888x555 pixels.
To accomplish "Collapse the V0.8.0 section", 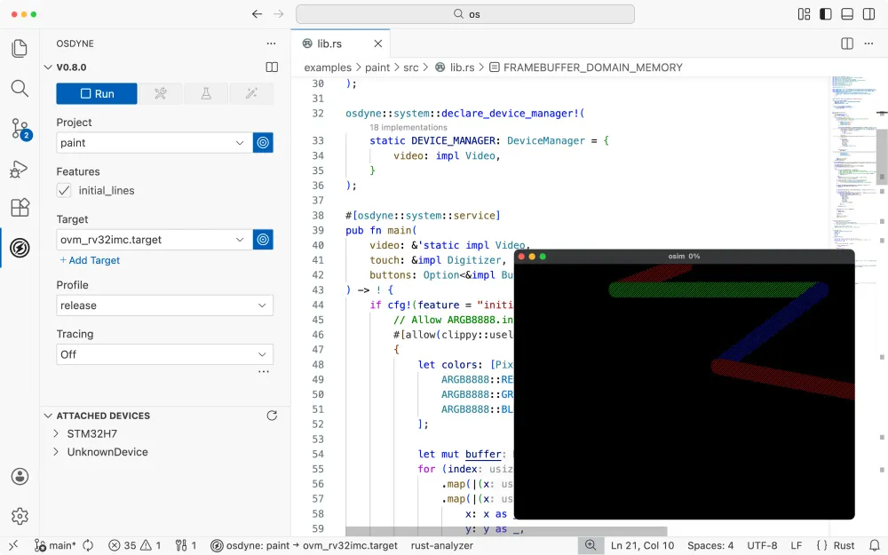I will coord(48,67).
